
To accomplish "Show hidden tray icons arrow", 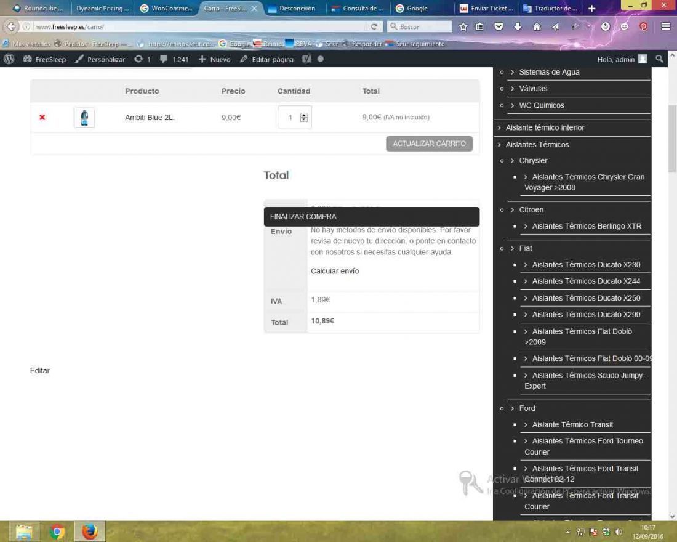I will (x=568, y=532).
